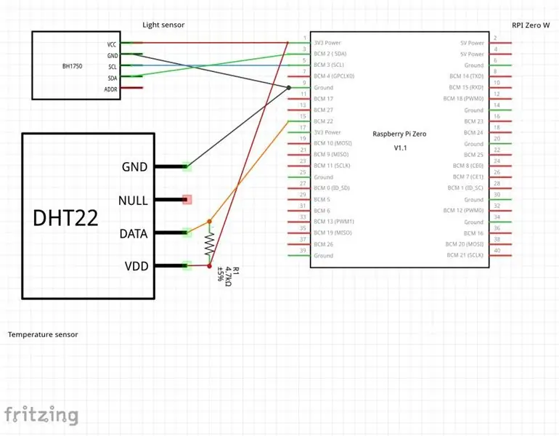Click the 'BCM 5' pin label
559x436 pixels.
point(322,199)
